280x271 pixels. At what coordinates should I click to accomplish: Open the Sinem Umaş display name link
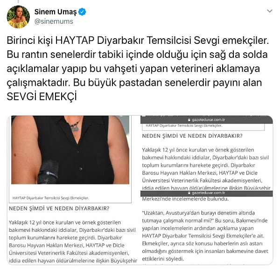click(56, 12)
